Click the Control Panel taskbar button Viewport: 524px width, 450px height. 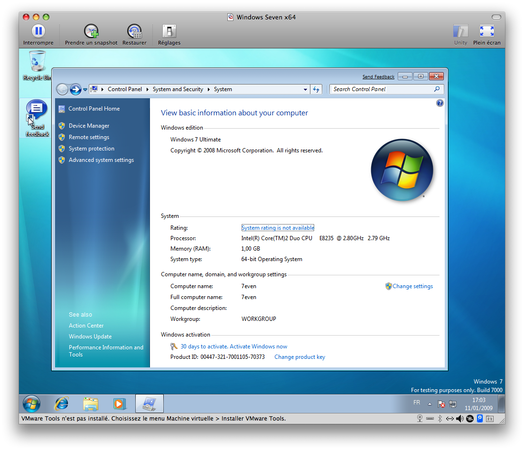pyautogui.click(x=150, y=403)
